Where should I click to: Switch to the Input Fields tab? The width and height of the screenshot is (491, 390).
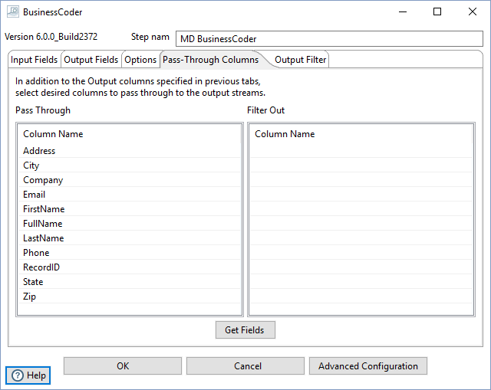pyautogui.click(x=34, y=60)
